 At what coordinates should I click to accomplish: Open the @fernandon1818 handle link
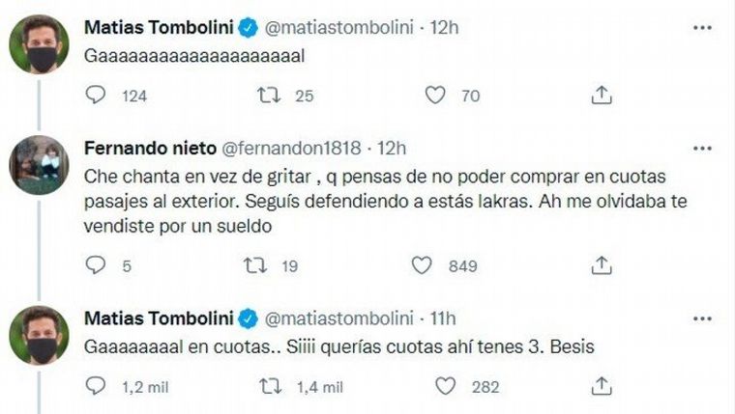point(292,148)
